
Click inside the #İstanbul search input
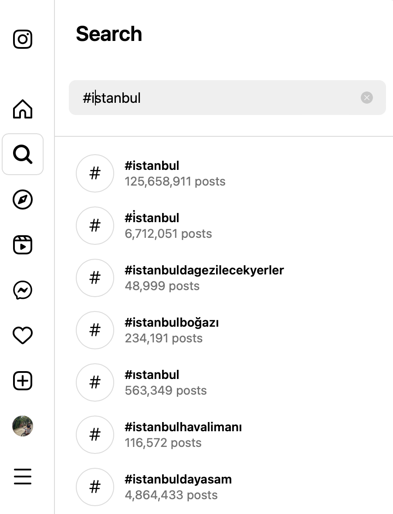[196, 98]
